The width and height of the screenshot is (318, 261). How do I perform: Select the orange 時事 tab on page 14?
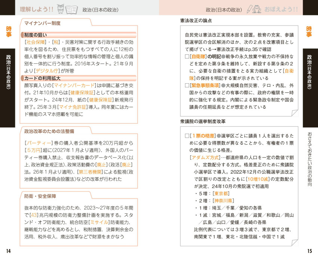[x=9, y=31]
